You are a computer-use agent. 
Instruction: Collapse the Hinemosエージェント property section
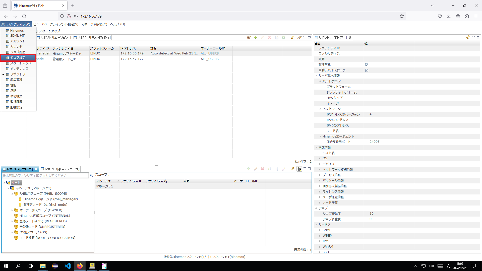click(320, 137)
